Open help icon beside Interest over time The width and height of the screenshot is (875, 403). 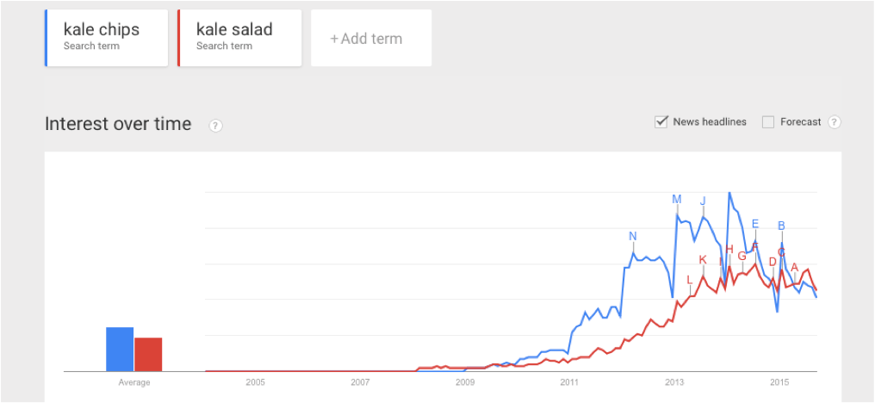pos(216,126)
